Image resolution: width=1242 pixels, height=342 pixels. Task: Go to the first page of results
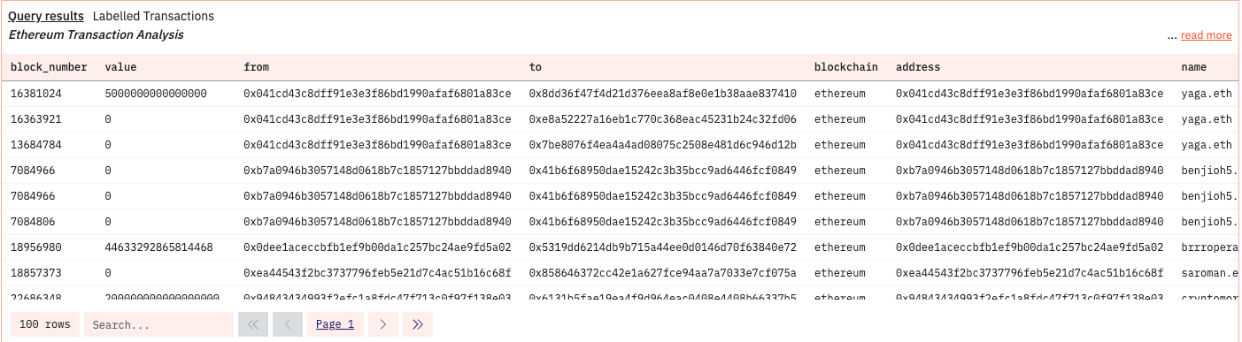252,324
